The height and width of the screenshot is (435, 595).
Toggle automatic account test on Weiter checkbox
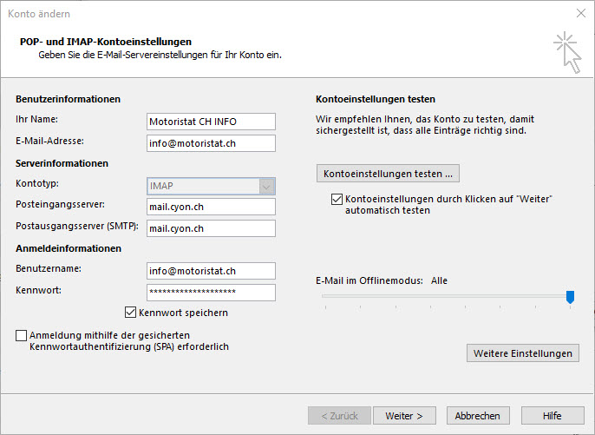pyautogui.click(x=337, y=200)
